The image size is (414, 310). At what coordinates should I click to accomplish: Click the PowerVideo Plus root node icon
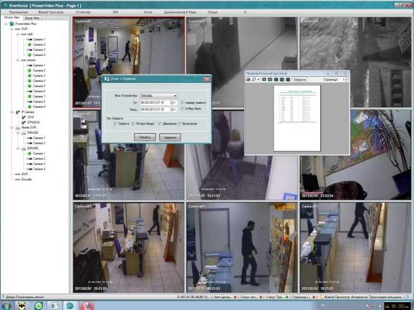click(12, 24)
